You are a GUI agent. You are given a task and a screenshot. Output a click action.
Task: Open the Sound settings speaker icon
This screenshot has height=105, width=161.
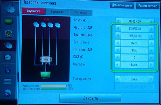(8, 34)
